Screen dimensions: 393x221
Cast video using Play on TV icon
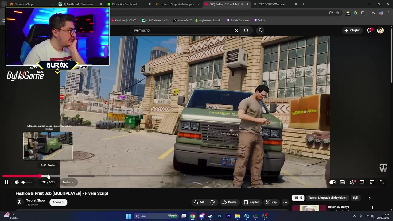click(x=372, y=182)
